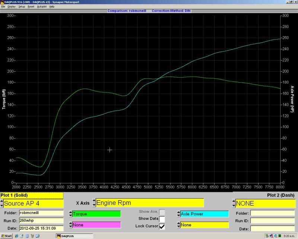Toggle the Show Data checkbox
This screenshot has height=239, width=298.
coord(162,219)
